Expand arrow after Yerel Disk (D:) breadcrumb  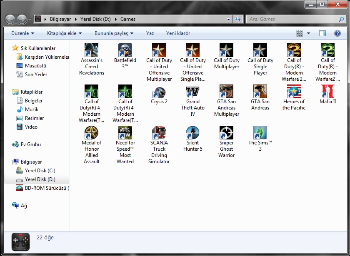(116, 20)
